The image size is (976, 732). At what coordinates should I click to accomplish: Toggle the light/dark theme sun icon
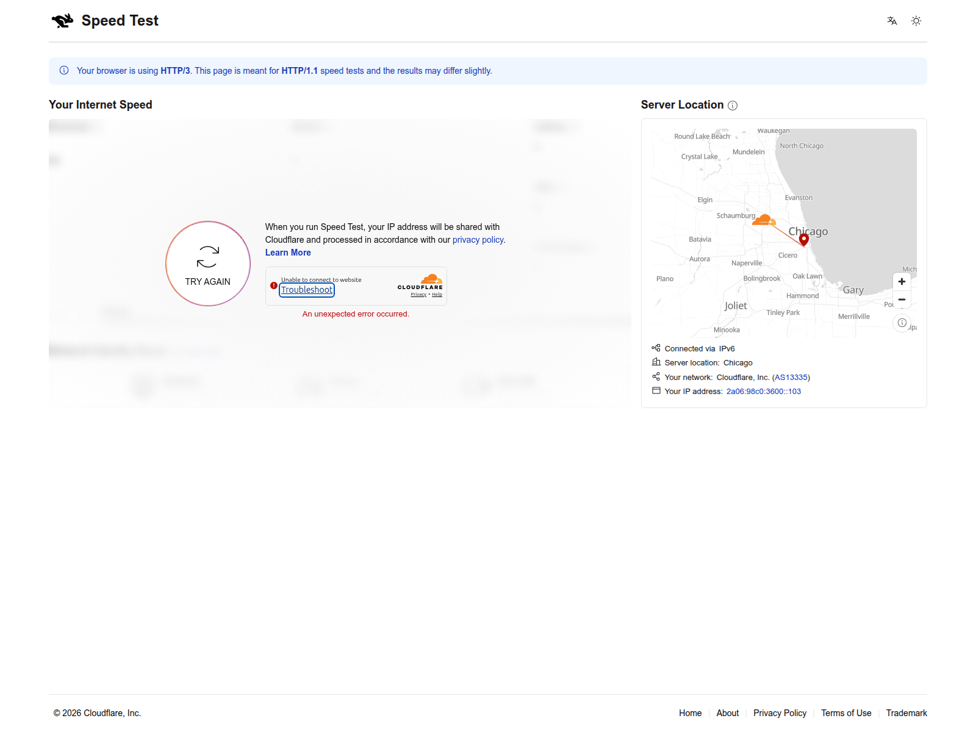pyautogui.click(x=916, y=21)
